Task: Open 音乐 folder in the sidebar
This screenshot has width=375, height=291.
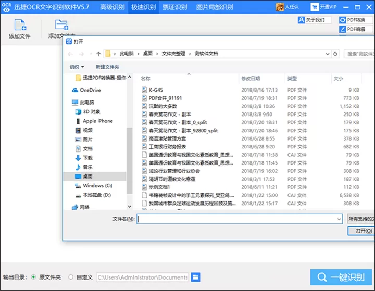Action: pyautogui.click(x=84, y=167)
